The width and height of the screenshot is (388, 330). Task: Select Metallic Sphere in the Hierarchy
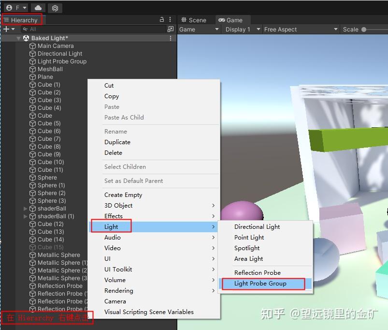coord(58,255)
